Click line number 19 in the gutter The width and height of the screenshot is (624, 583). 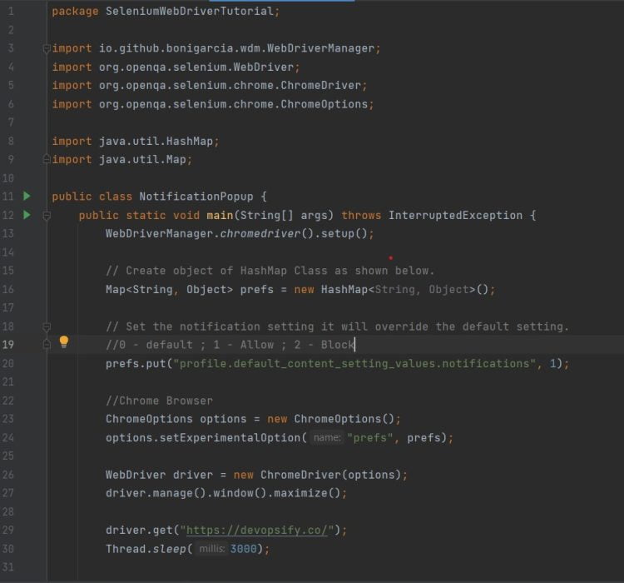[x=7, y=345]
